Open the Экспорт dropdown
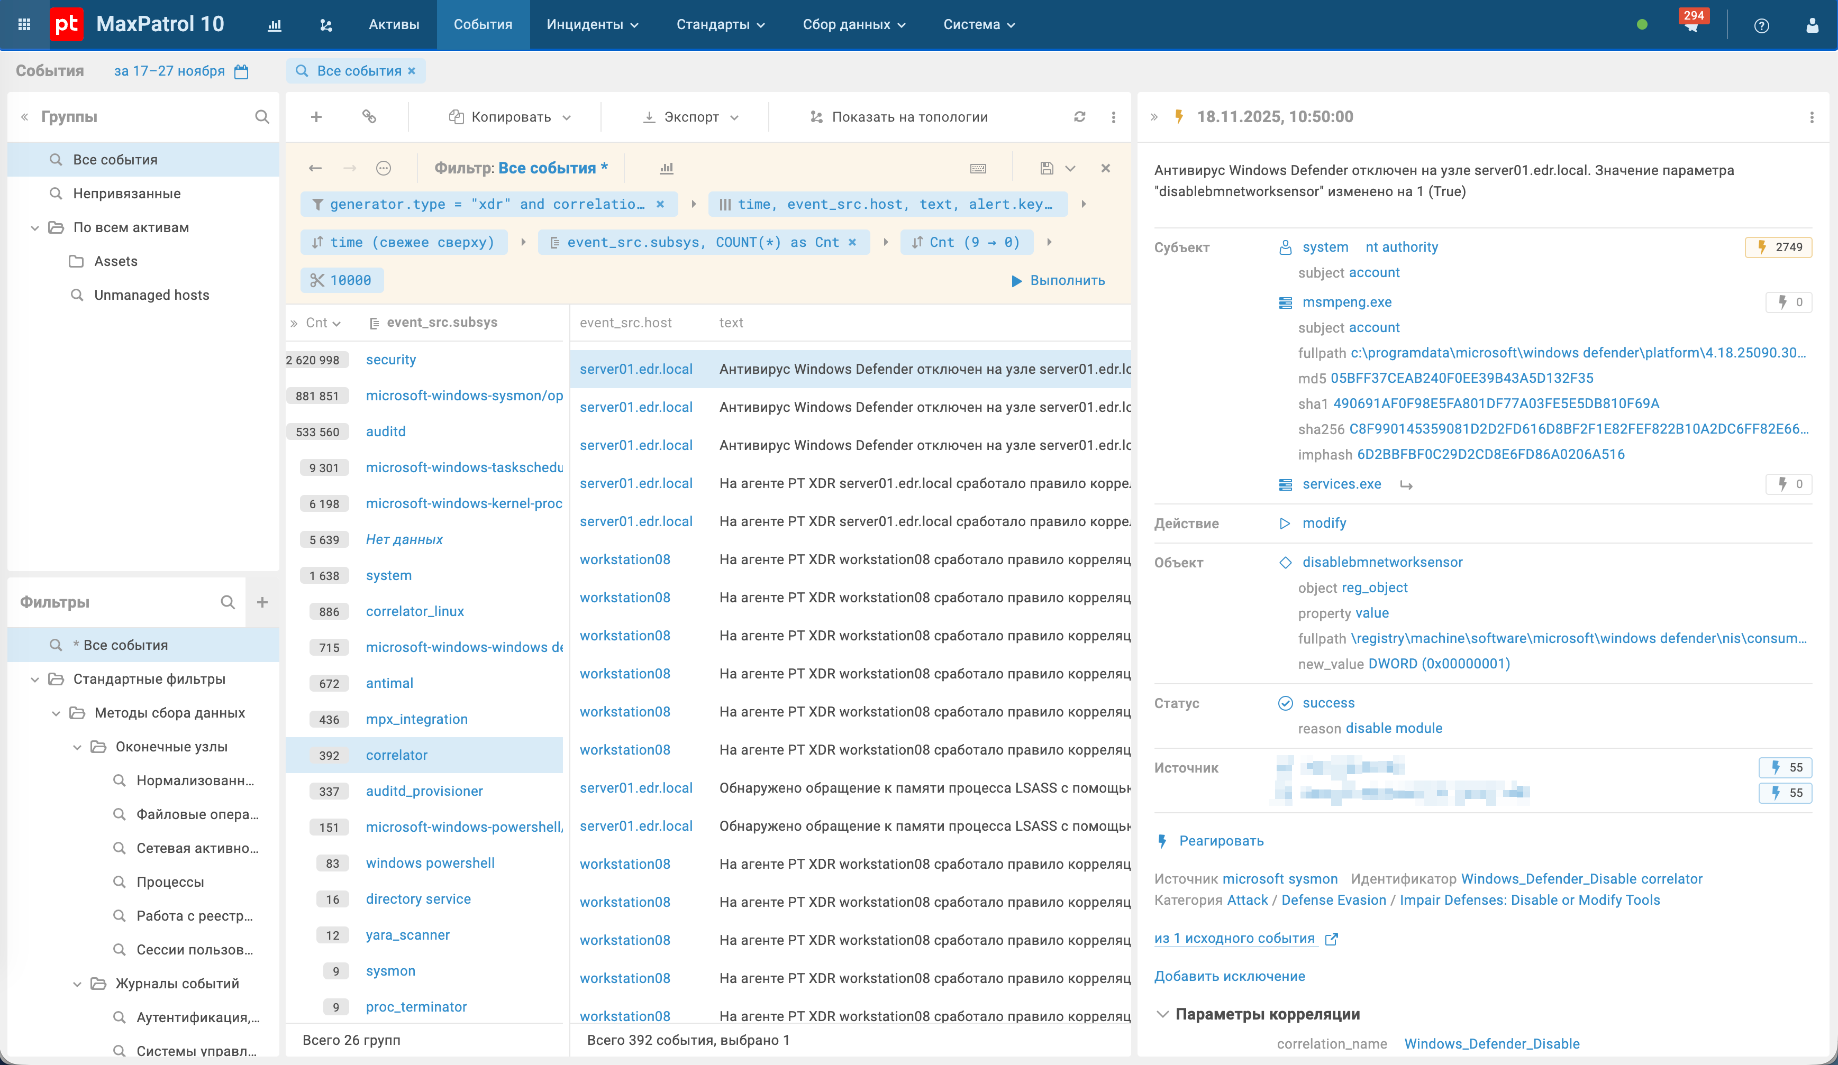Image resolution: width=1838 pixels, height=1065 pixels. pyautogui.click(x=691, y=117)
